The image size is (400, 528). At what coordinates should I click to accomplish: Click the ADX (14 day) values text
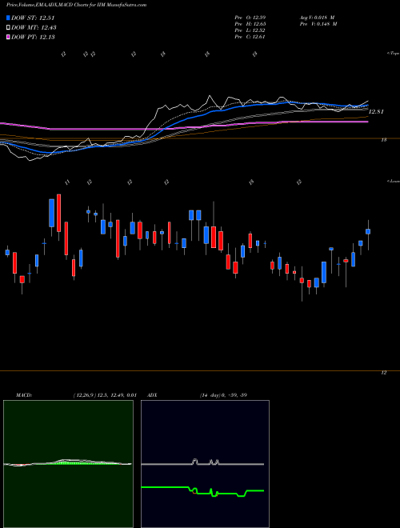(223, 395)
